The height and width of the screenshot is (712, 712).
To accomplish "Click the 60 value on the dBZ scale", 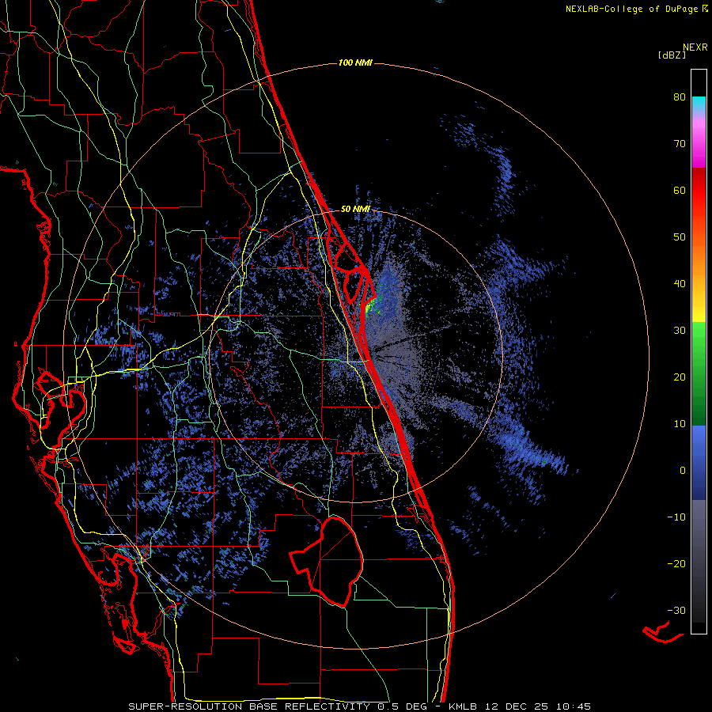I will [x=680, y=190].
